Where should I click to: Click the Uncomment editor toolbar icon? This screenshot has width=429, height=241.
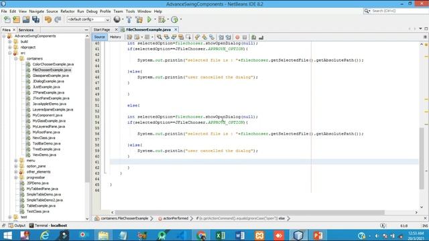261,37
